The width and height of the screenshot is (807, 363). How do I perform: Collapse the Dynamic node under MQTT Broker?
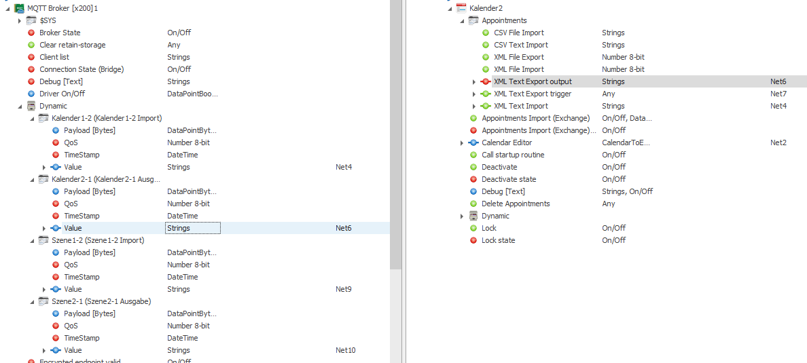(x=20, y=107)
